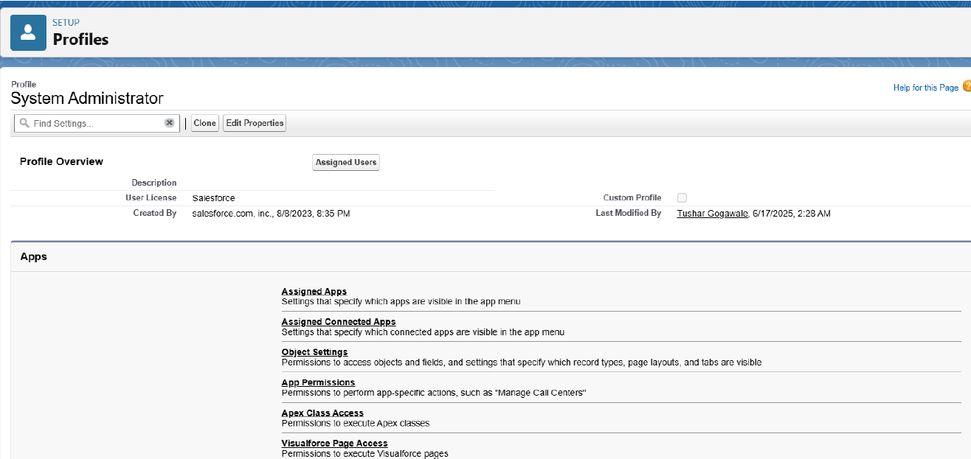The height and width of the screenshot is (459, 971).
Task: Open App Permissions page
Action: [318, 382]
